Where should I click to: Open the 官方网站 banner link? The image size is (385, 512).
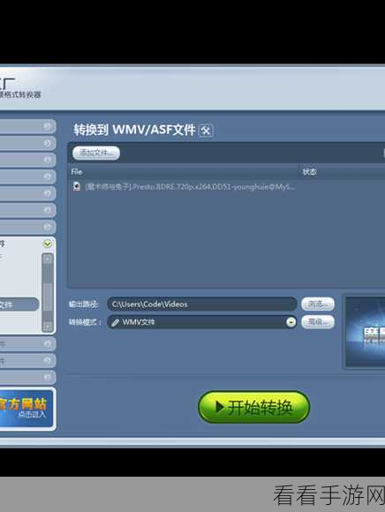pos(26,408)
